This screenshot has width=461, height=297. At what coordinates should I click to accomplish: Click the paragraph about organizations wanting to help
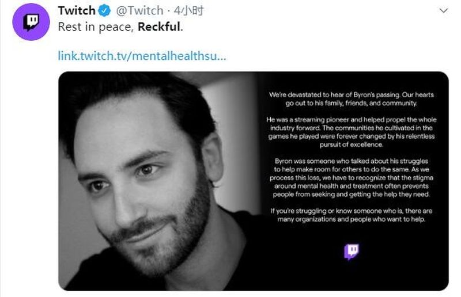click(x=352, y=215)
